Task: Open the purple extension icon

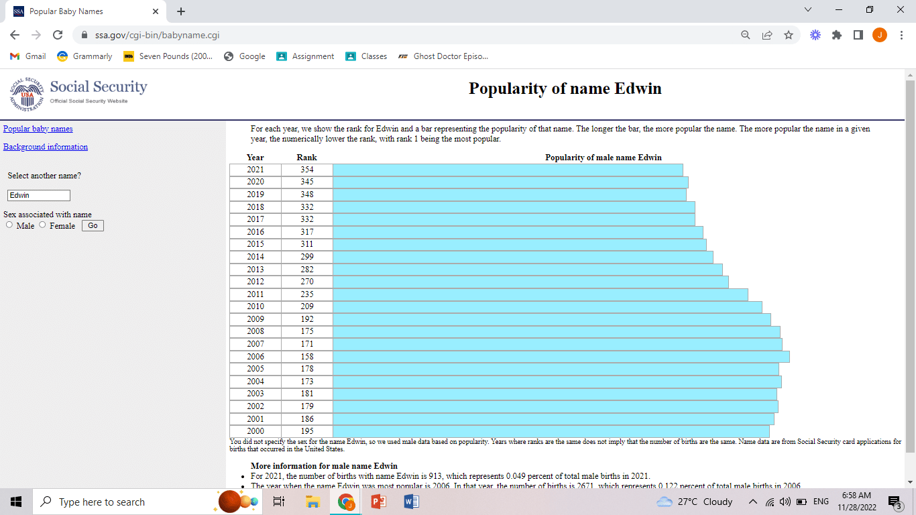Action: pos(815,35)
